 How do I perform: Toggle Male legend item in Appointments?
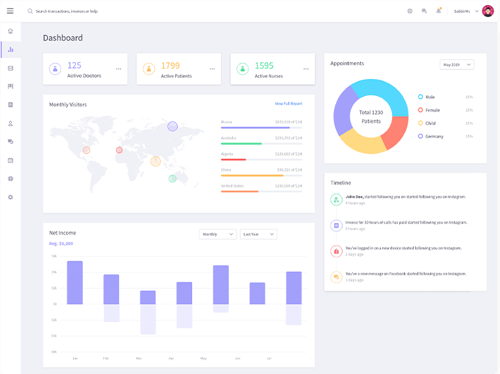429,97
